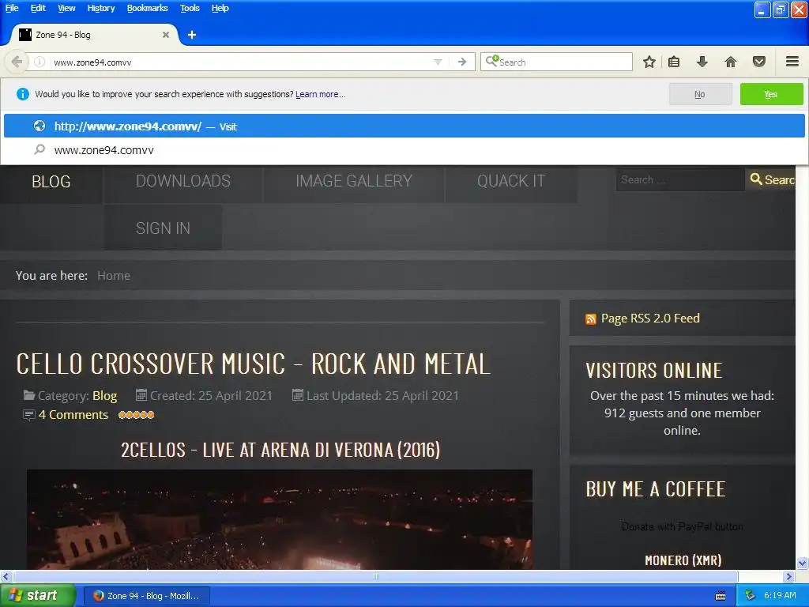This screenshot has height=607, width=809.
Task: Click the calendar icon beside Created
Action: [x=141, y=395]
